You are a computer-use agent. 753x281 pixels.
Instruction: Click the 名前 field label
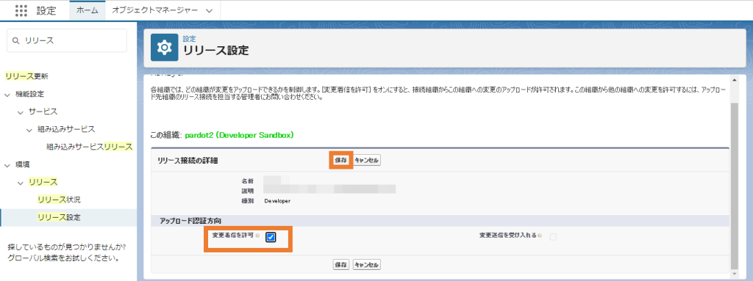pyautogui.click(x=247, y=182)
